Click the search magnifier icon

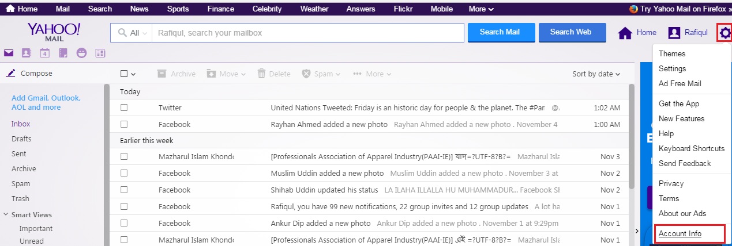122,33
